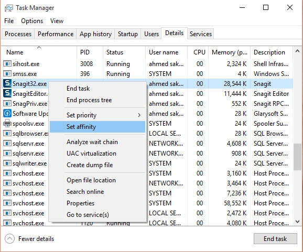Viewport: 303px width, 252px height.
Task: Click the 7,236 K memory value
Action: [237, 193]
